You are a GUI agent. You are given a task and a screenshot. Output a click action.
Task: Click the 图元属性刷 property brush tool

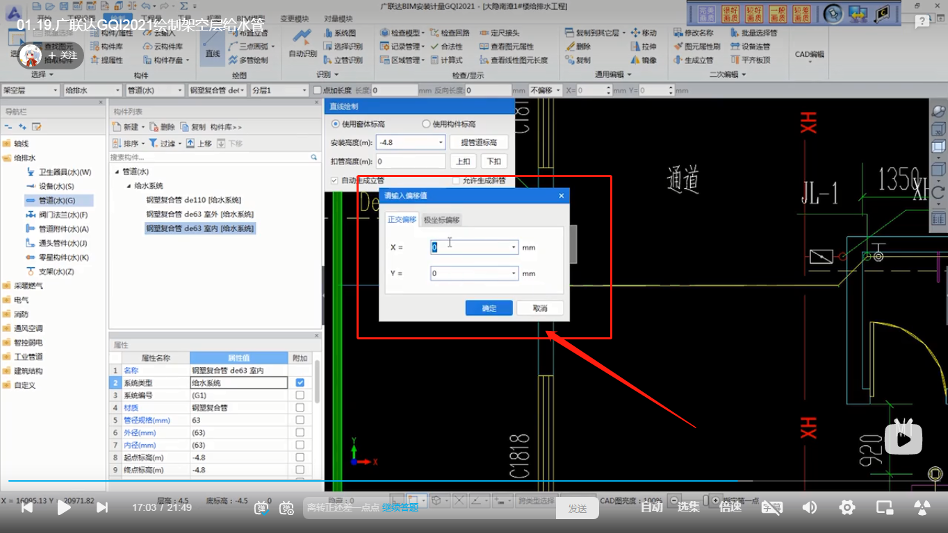point(697,46)
